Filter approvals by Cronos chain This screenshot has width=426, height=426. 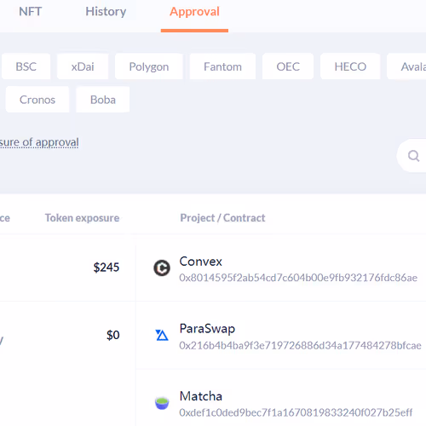click(37, 100)
